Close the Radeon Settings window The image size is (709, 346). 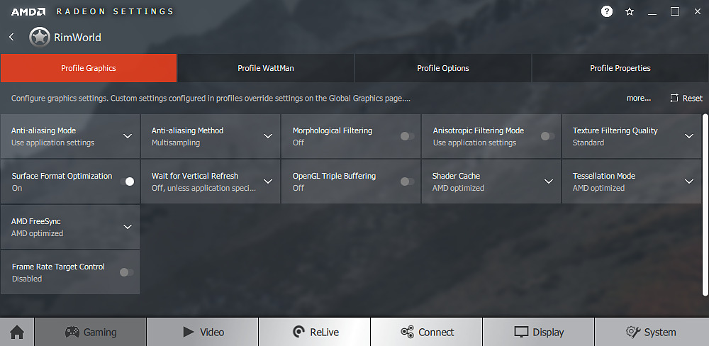pos(698,12)
